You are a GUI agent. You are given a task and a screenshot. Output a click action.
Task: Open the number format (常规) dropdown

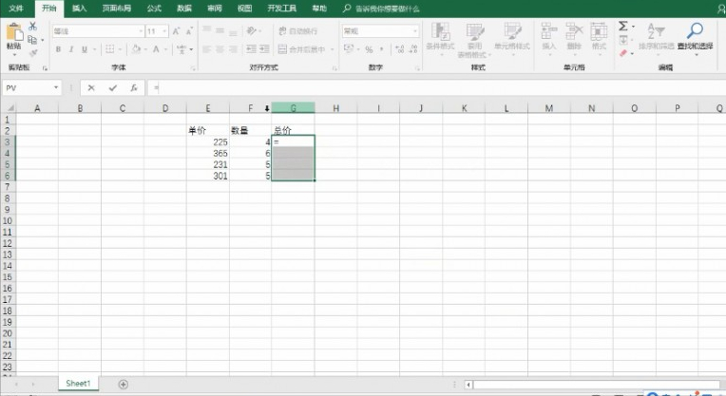415,31
